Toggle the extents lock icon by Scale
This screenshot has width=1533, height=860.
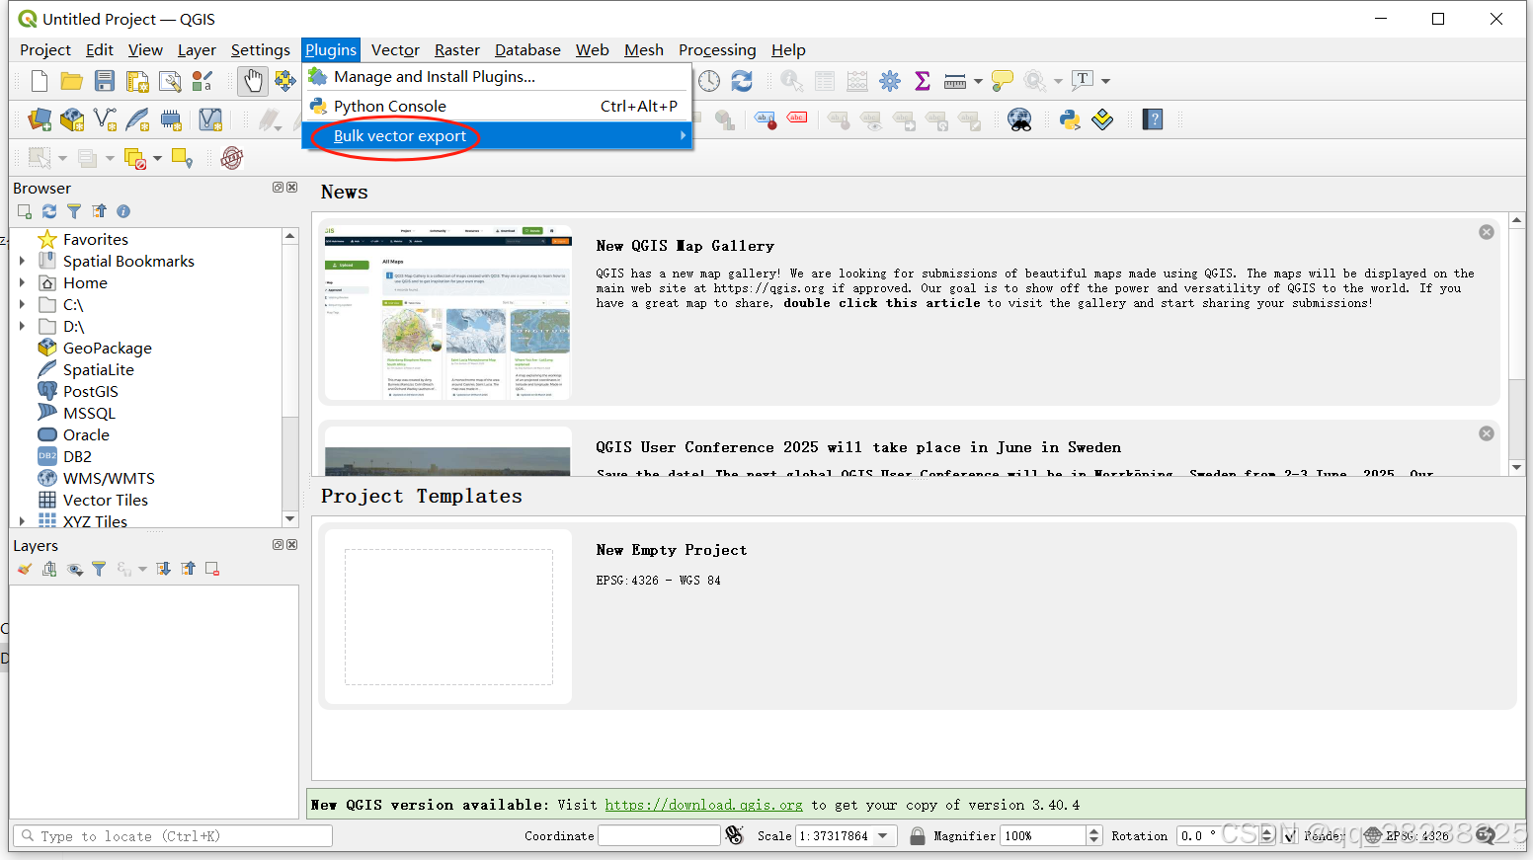click(x=918, y=836)
